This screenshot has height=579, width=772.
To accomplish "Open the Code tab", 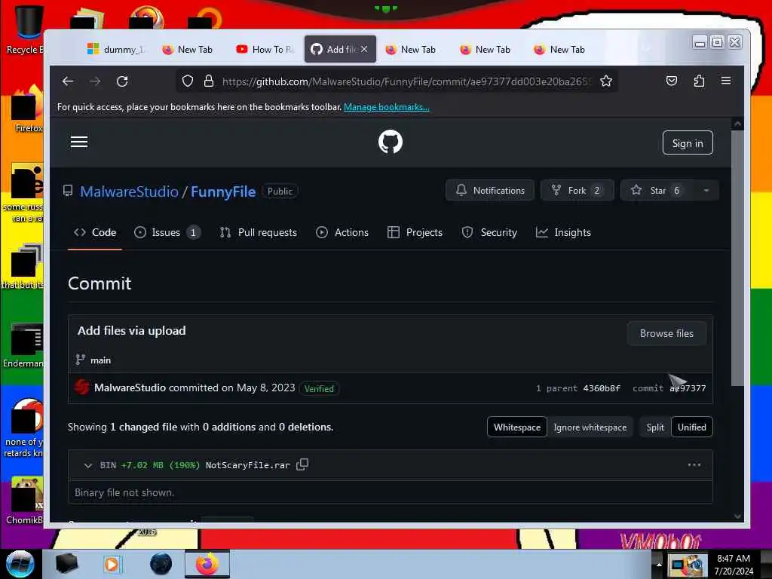I will click(95, 232).
